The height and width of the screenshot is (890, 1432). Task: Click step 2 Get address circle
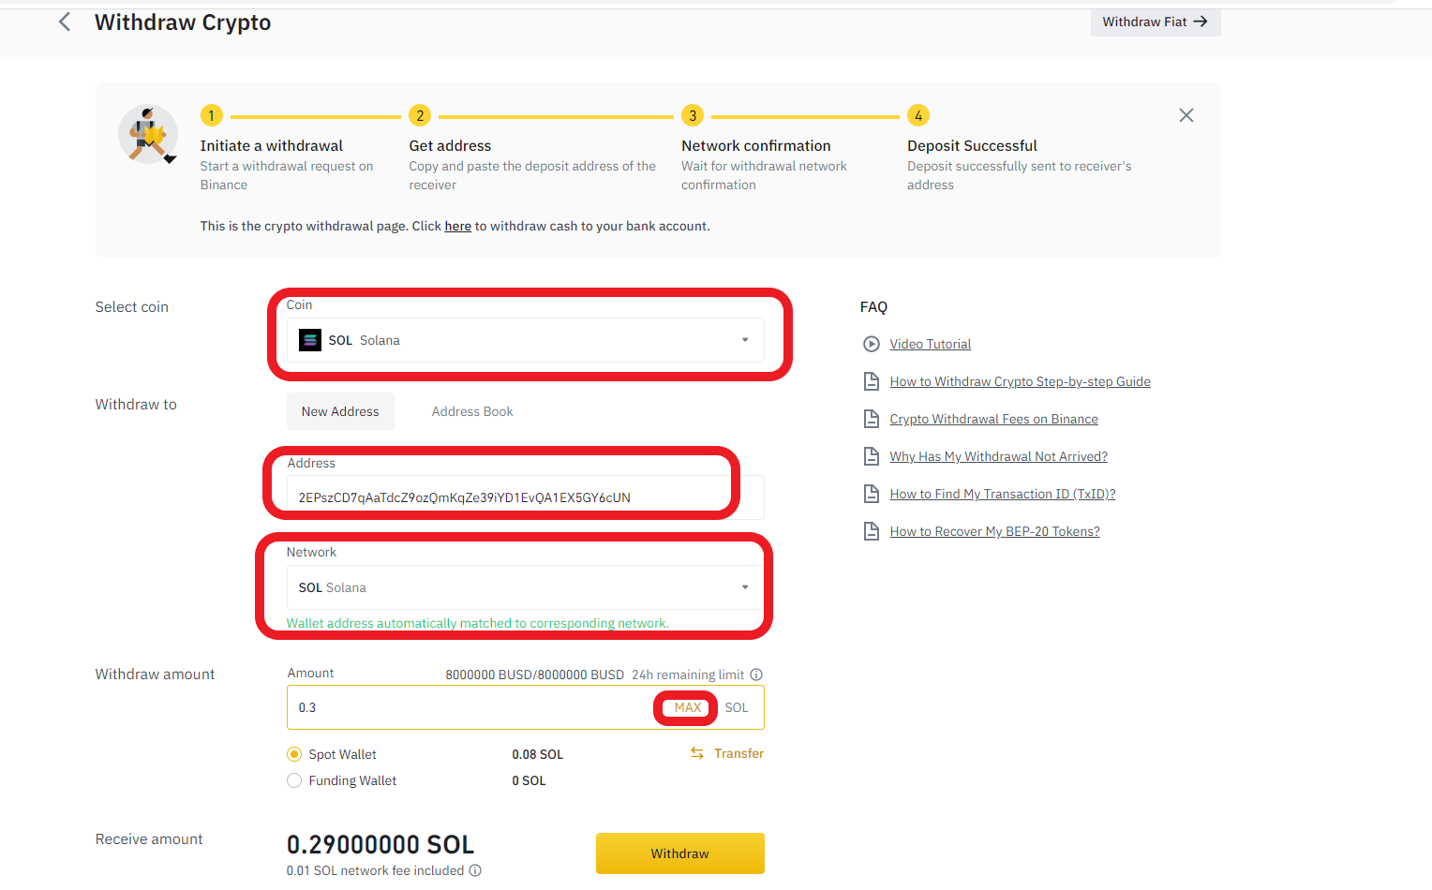click(420, 115)
